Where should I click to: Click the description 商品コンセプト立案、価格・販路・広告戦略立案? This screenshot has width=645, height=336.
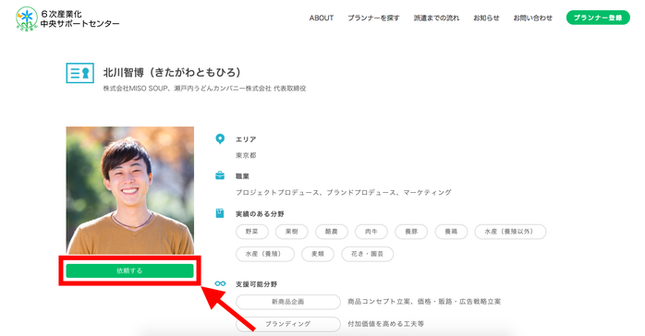click(424, 302)
